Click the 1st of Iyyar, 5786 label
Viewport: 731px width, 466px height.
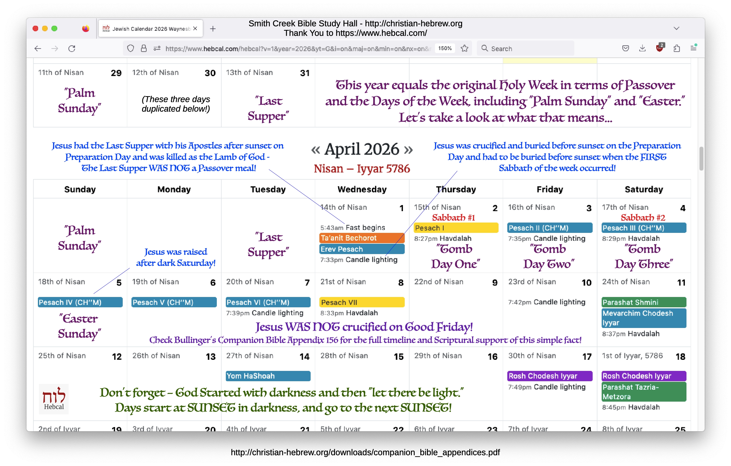632,356
